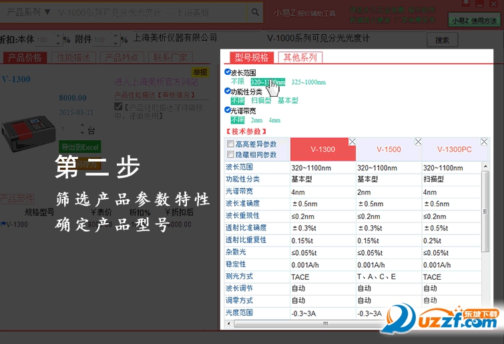Screen dimensions: 504x344
Task: Click 小易Z 使用方法 button
Action: [x=474, y=21]
